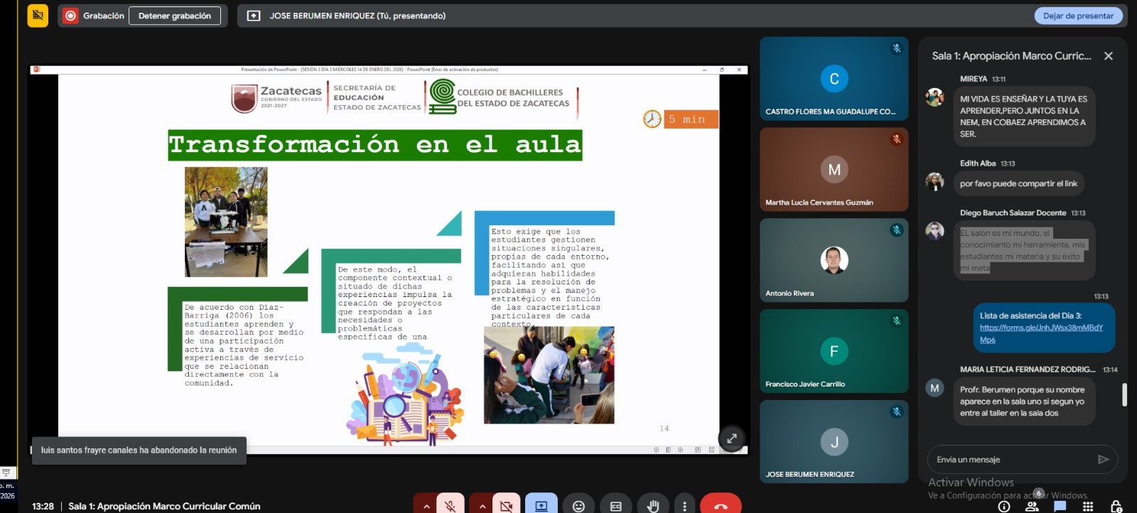Open the activities grid icon
1137x513 pixels.
coord(1087,506)
